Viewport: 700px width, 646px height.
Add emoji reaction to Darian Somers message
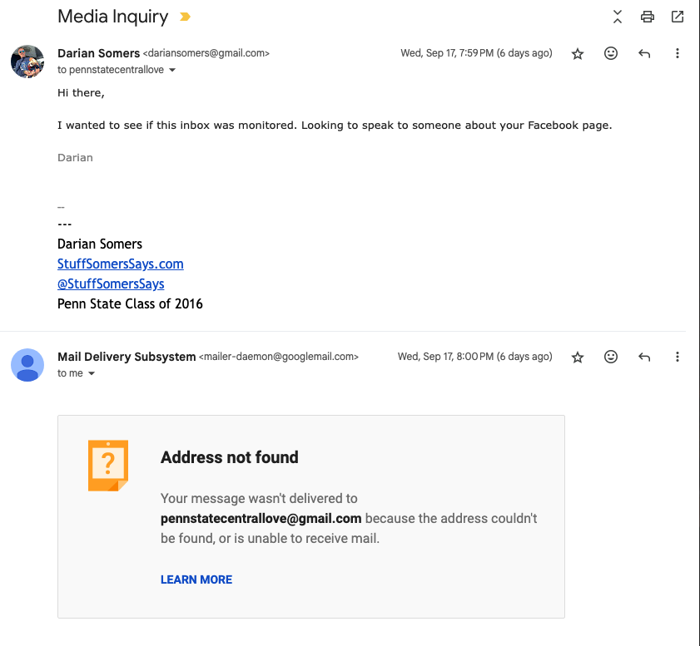[611, 53]
